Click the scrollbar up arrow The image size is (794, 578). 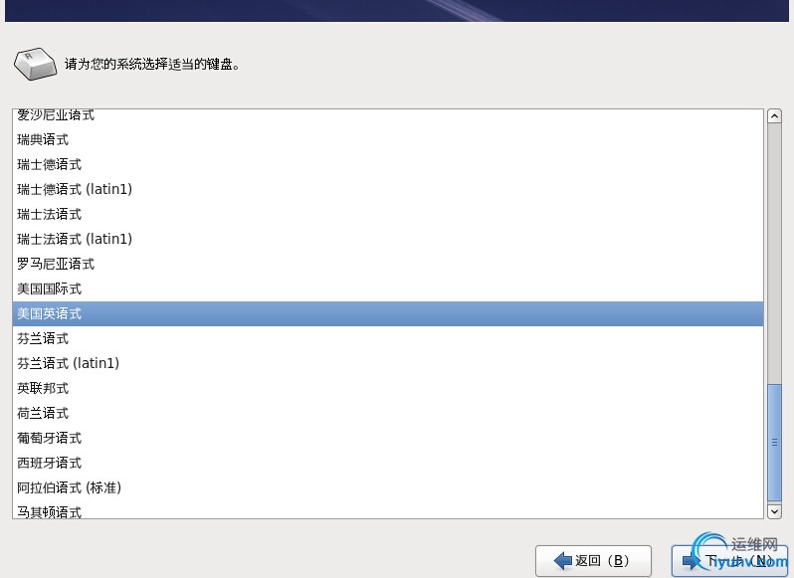(774, 116)
